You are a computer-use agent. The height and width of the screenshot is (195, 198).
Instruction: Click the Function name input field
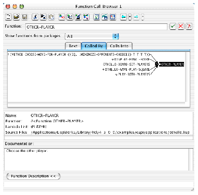pyautogui.click(x=96, y=27)
